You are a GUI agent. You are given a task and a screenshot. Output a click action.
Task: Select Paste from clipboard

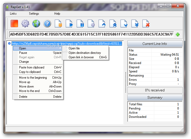(x=38, y=67)
